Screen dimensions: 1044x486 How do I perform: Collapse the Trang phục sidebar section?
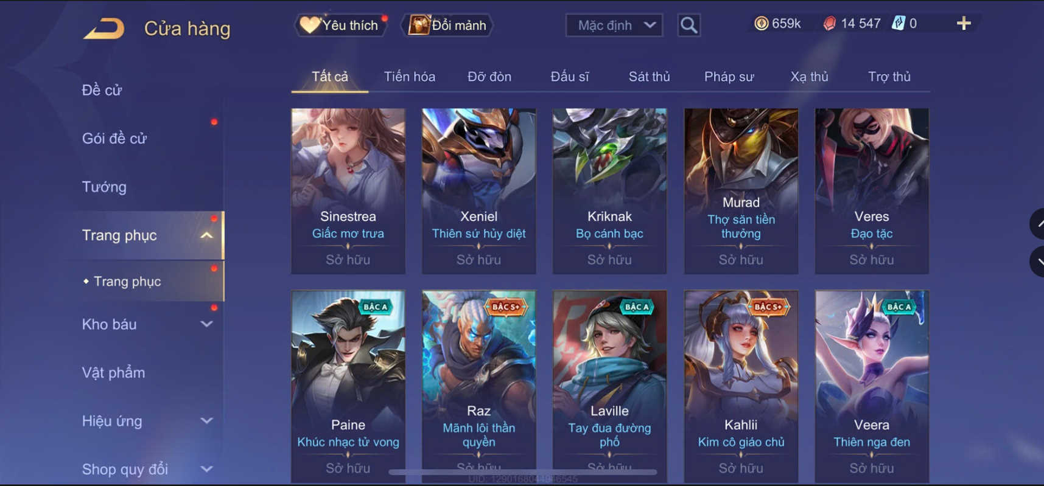tap(207, 235)
